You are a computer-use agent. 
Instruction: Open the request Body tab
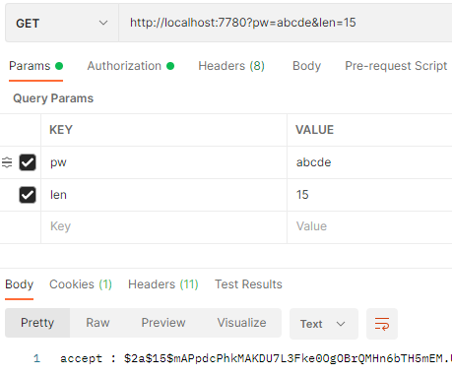[306, 66]
